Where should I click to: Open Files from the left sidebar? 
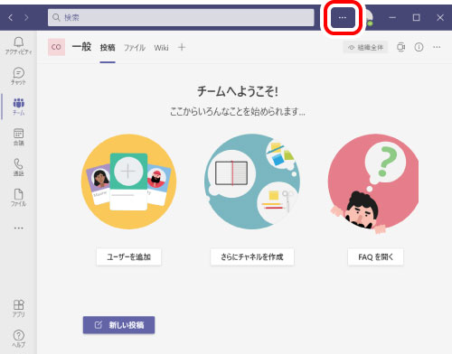[x=18, y=198]
